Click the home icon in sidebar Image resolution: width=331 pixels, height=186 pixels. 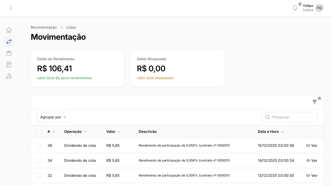pyautogui.click(x=9, y=30)
